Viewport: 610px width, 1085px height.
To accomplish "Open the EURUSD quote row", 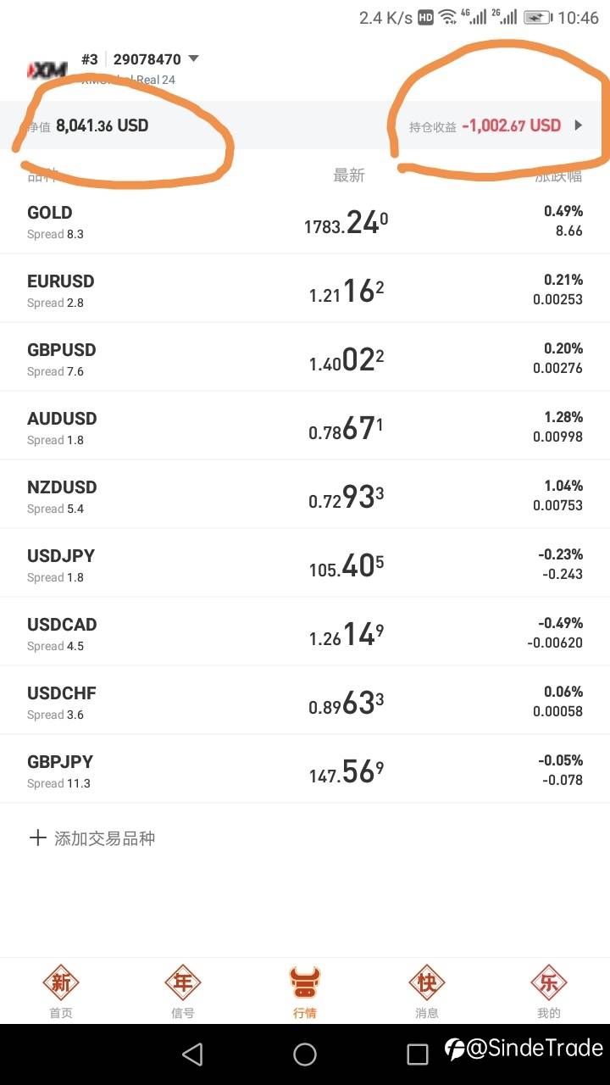I will pyautogui.click(x=305, y=290).
